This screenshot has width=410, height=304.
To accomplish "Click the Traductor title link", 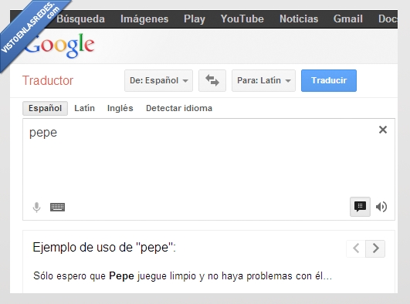I will click(48, 80).
